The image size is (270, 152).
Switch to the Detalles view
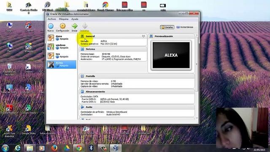[167, 27]
